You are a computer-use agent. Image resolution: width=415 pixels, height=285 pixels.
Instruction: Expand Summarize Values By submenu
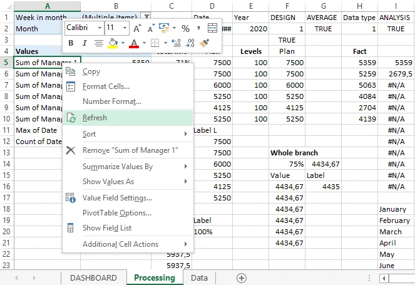click(x=128, y=167)
